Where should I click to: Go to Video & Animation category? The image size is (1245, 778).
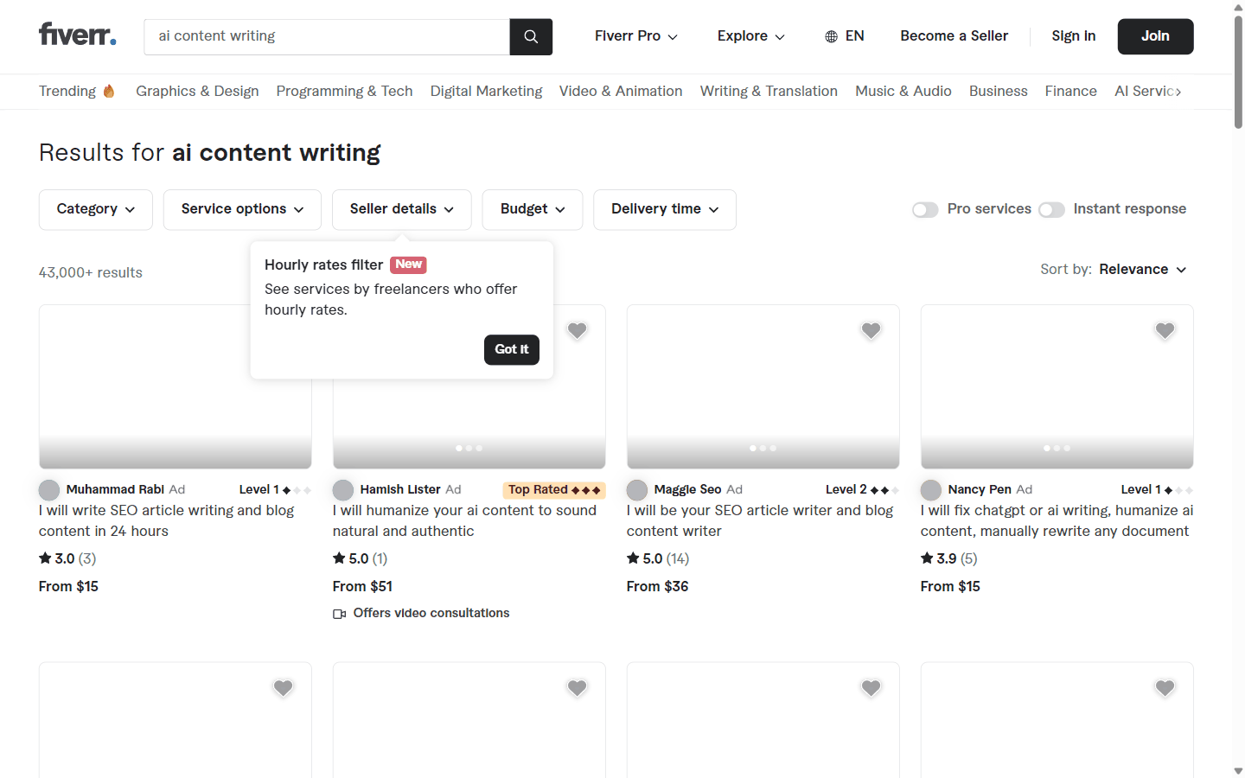[621, 92]
